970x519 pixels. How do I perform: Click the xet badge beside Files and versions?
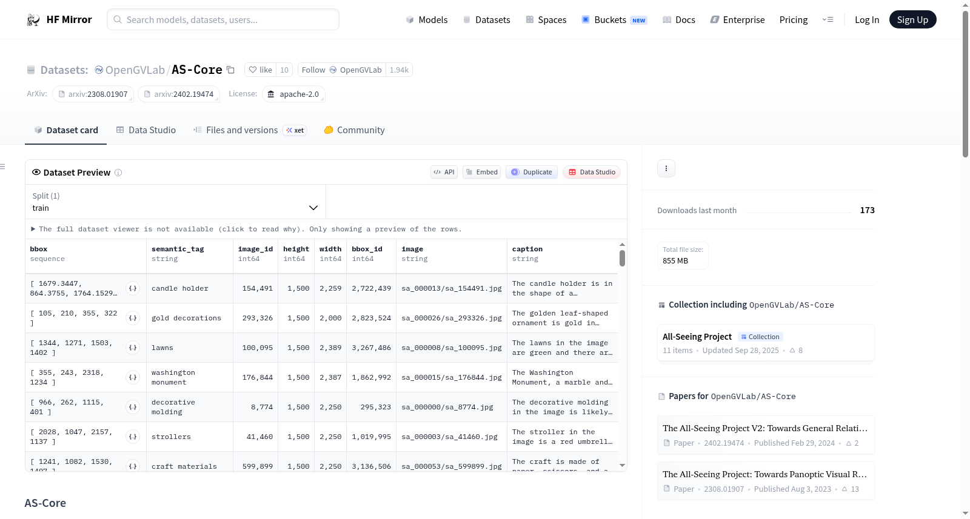[x=295, y=130]
